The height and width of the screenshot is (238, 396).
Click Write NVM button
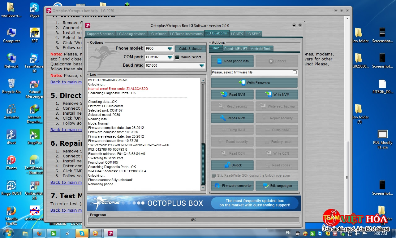(x=277, y=95)
